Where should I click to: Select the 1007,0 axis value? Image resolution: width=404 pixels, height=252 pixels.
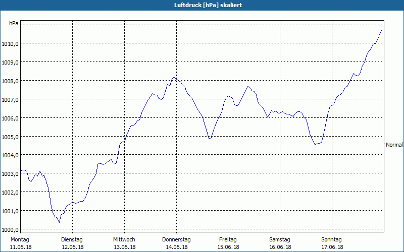[x=10, y=100]
